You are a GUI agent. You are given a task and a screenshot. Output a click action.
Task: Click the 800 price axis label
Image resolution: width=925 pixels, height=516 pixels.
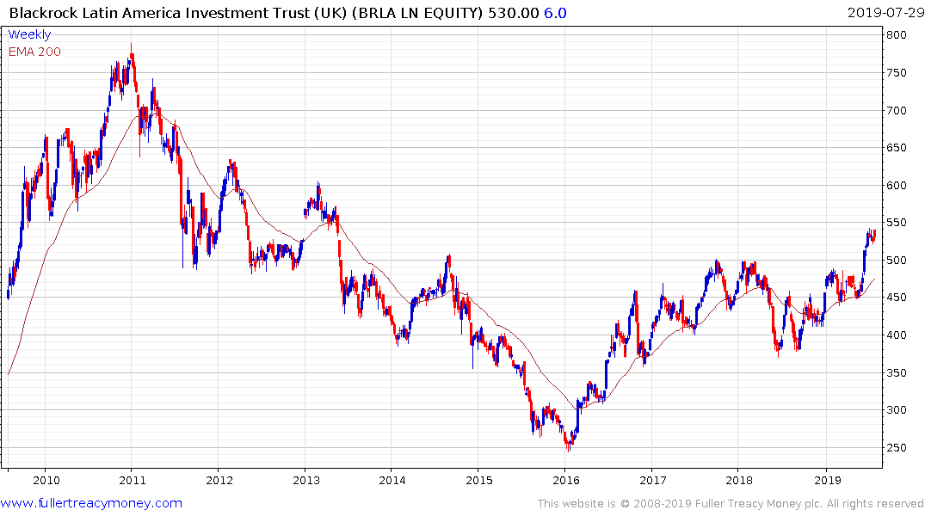(897, 35)
